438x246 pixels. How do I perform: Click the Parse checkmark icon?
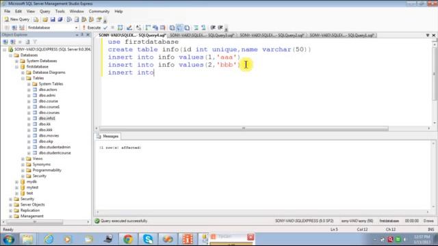point(105,27)
